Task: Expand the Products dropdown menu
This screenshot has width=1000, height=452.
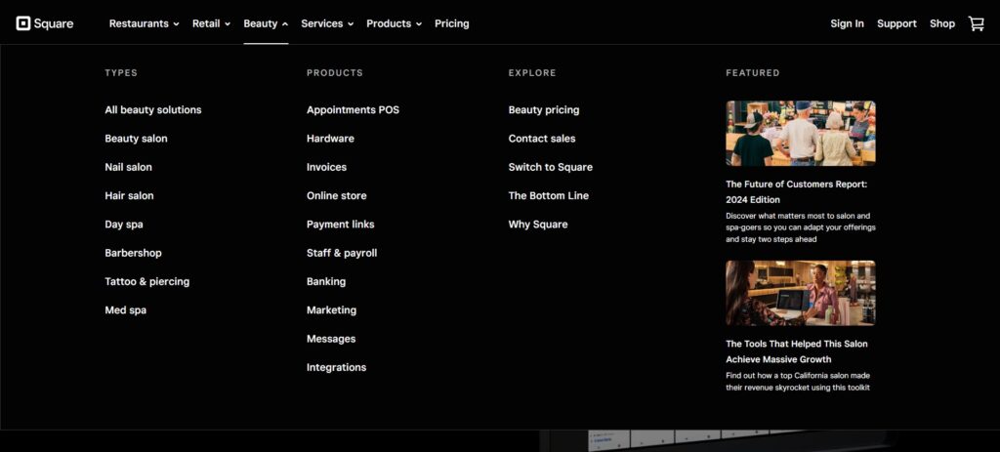Action: pos(395,23)
